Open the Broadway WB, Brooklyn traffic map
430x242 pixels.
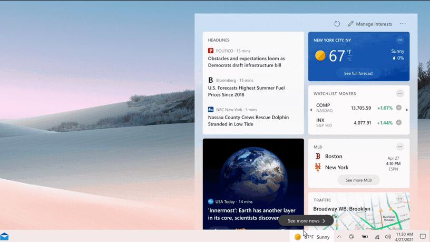(359, 211)
